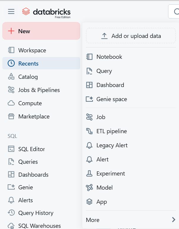Click the Alerts bell icon in sidebar

(x=11, y=200)
